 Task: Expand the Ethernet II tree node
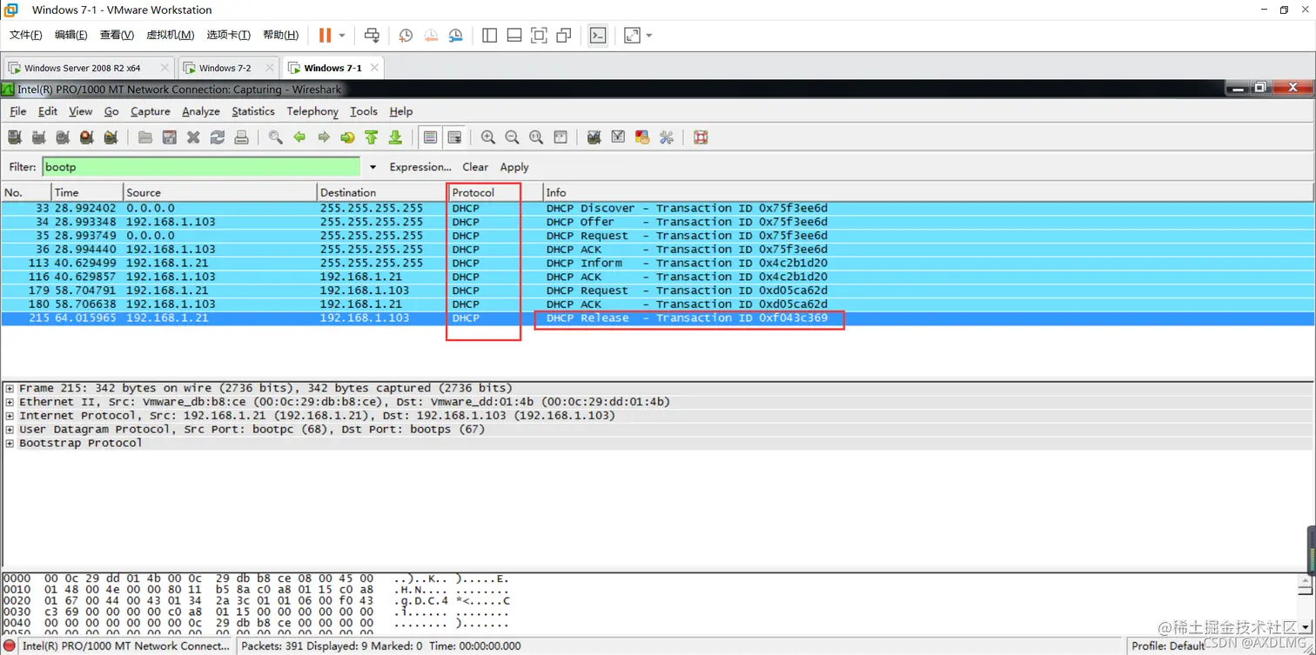10,402
